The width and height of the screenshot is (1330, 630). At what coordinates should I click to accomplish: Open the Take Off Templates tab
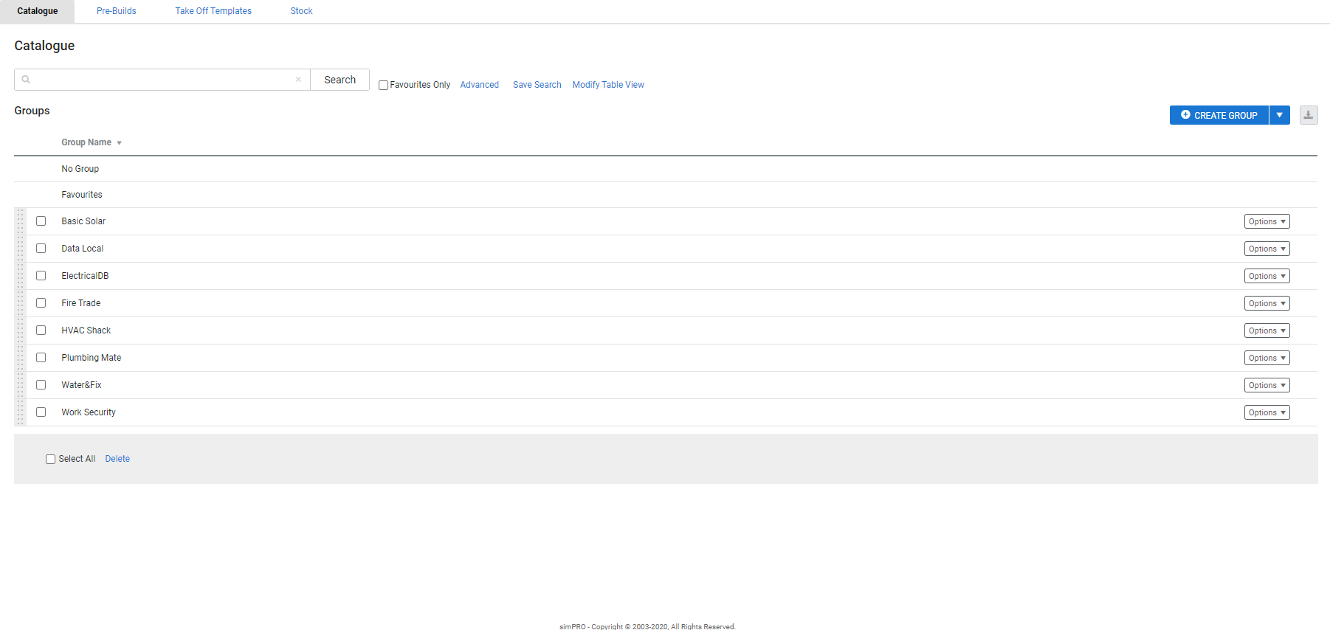pyautogui.click(x=213, y=11)
